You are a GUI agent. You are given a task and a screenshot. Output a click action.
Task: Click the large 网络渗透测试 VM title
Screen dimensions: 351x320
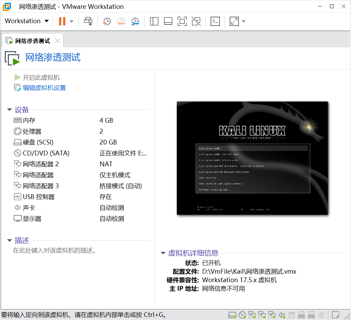pos(52,57)
